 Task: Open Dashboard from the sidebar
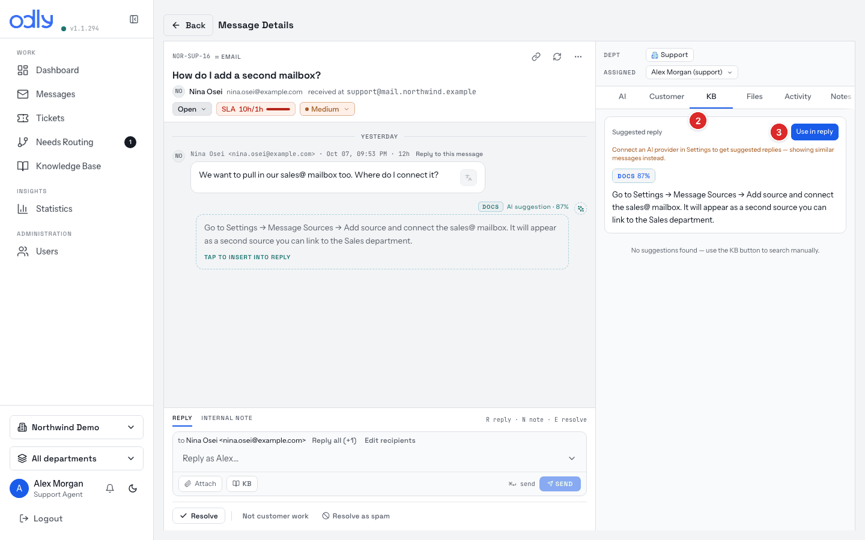(77, 70)
